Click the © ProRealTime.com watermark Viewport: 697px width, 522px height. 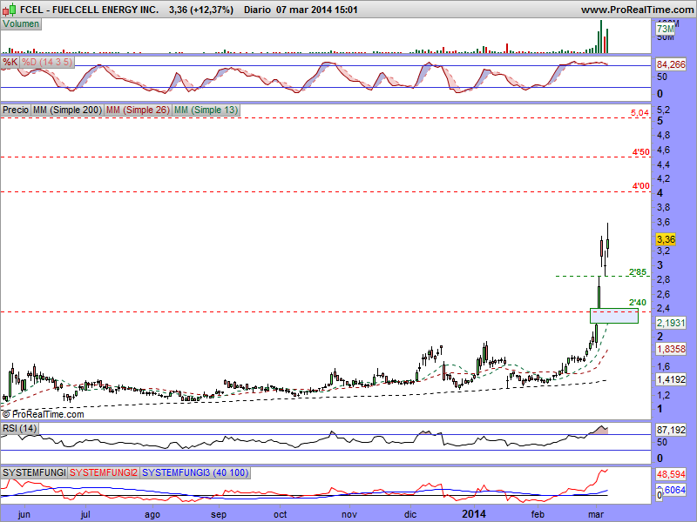43,414
